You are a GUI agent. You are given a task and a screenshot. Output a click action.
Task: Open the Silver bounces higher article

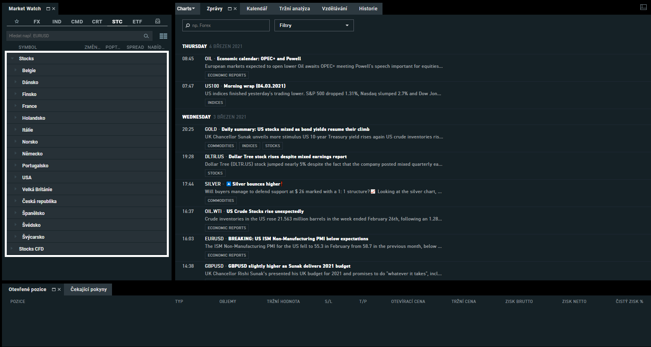click(x=256, y=184)
